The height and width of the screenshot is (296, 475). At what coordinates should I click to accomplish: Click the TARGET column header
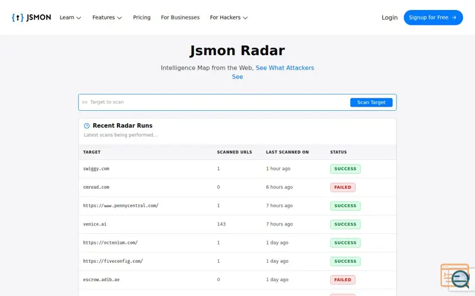click(x=92, y=152)
